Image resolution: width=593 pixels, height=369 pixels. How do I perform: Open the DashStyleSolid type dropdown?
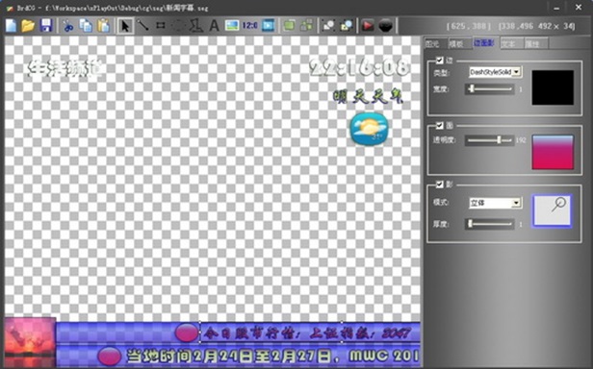(x=496, y=72)
